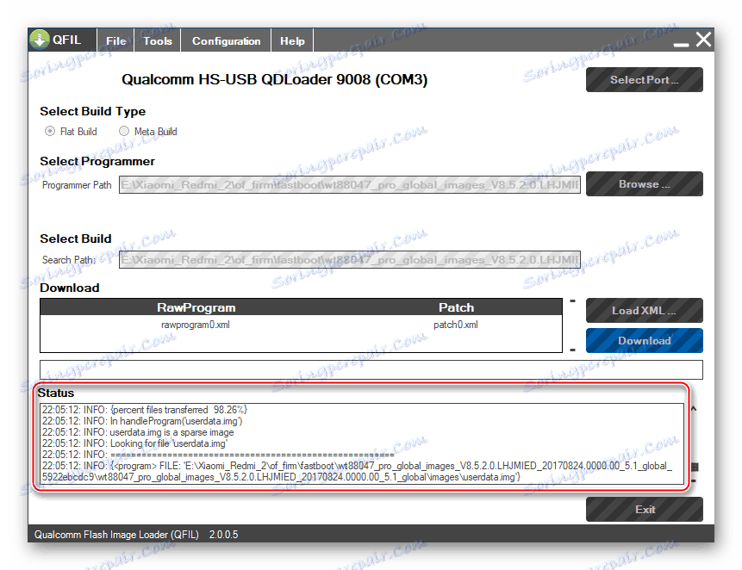Screen dimensions: 742x570
Task: Click the Patch column header
Action: (x=456, y=307)
